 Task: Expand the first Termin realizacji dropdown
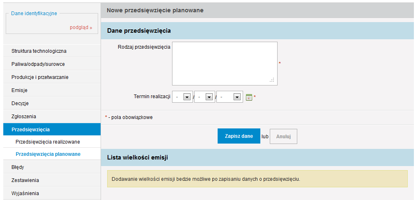(183, 97)
